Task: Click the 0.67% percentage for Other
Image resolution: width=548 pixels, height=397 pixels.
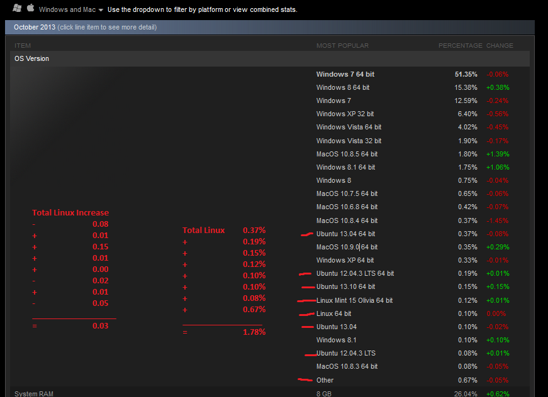Action: click(467, 381)
